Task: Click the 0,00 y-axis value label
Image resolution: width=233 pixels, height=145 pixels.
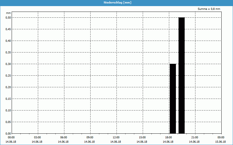Action: [8, 133]
